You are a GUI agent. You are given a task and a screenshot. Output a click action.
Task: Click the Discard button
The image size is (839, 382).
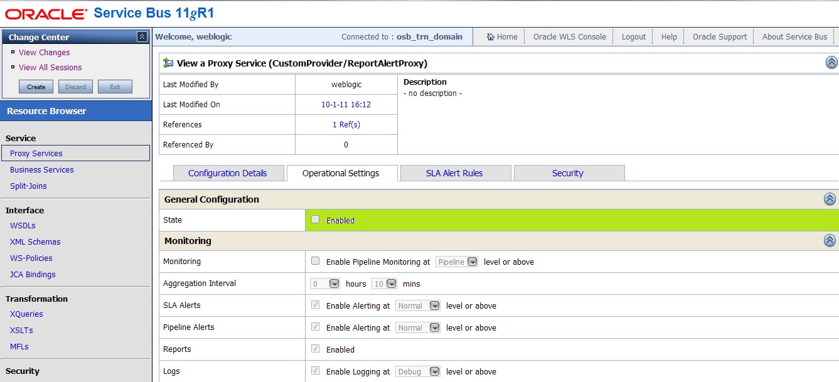pyautogui.click(x=75, y=87)
